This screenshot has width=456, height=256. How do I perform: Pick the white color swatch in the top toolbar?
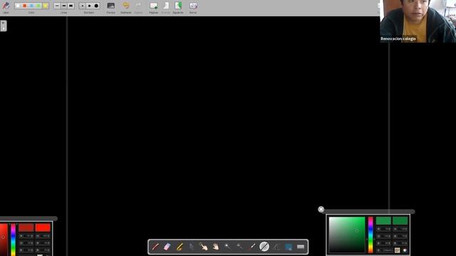point(18,6)
